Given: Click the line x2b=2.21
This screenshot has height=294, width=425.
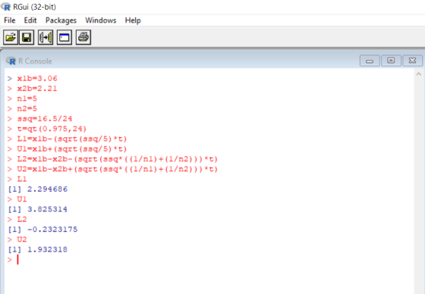Looking at the screenshot, I should 33,89.
